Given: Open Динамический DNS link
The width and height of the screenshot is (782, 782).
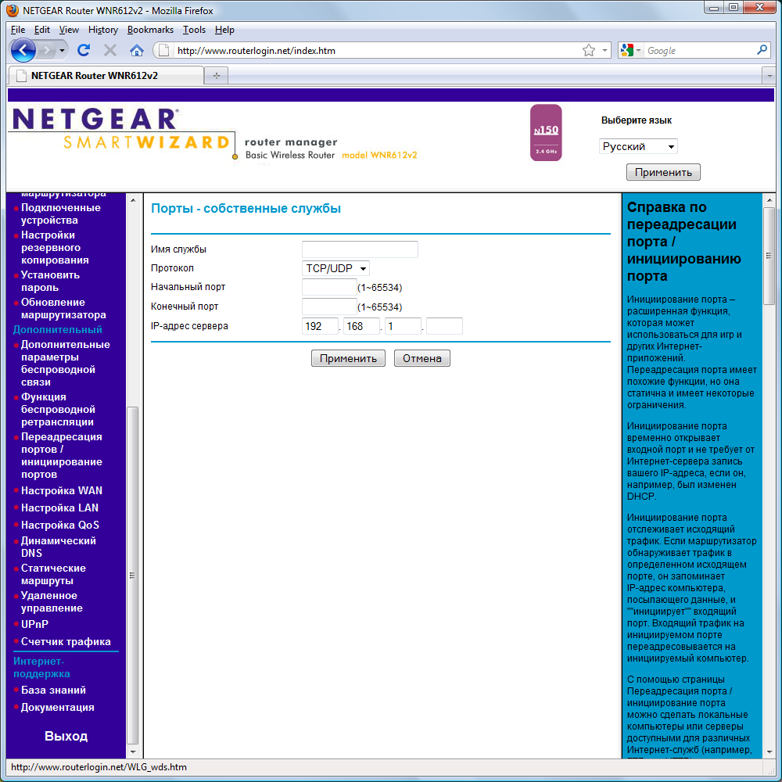Looking at the screenshot, I should point(59,547).
